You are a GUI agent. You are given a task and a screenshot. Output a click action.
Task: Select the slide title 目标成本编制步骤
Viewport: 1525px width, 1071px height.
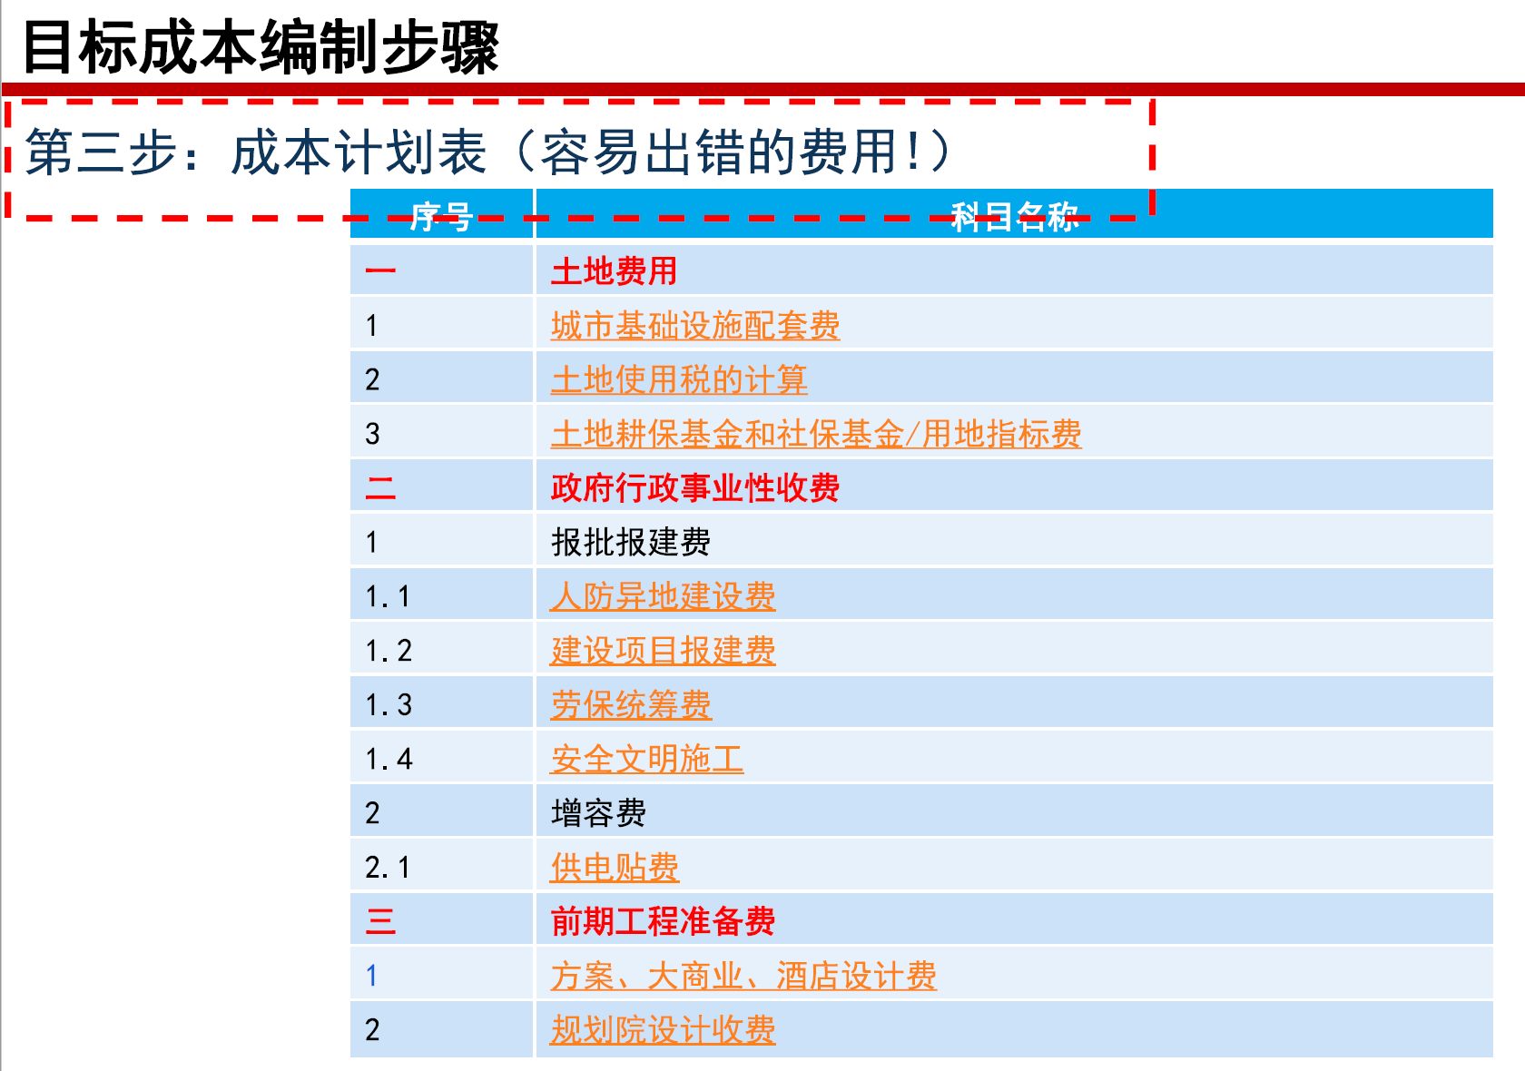(261, 47)
